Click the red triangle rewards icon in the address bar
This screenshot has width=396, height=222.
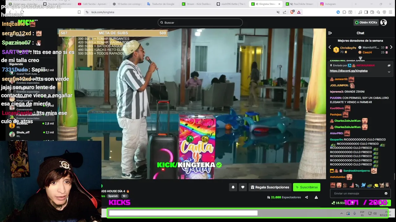[x=299, y=12]
